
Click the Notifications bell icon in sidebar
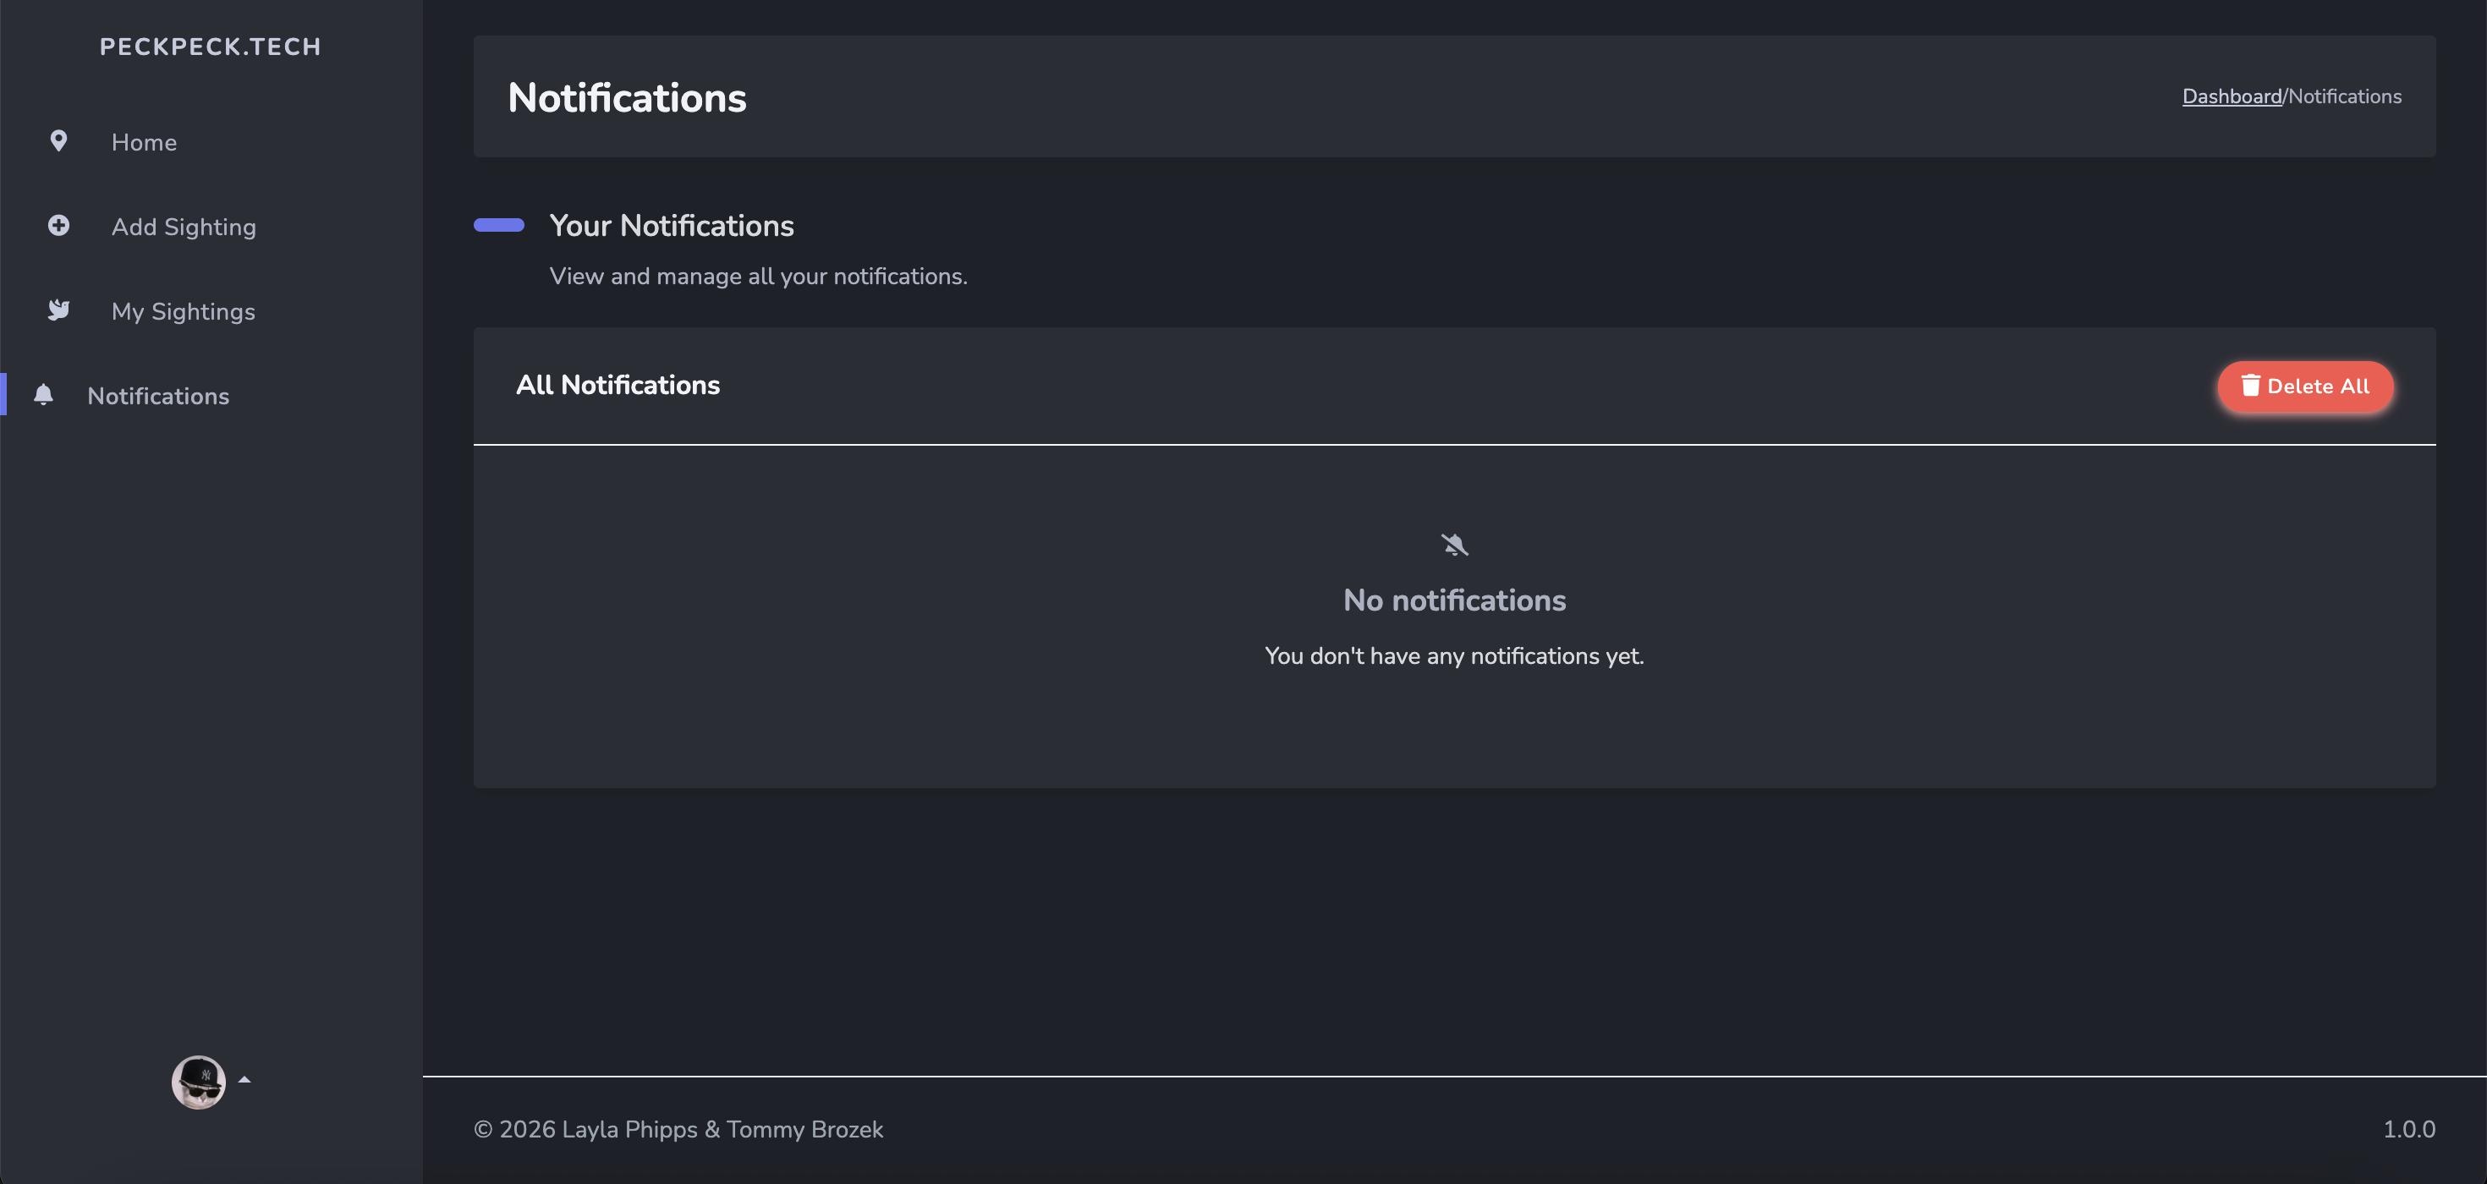pyautogui.click(x=43, y=395)
